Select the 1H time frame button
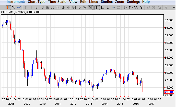 tap(58, 7)
